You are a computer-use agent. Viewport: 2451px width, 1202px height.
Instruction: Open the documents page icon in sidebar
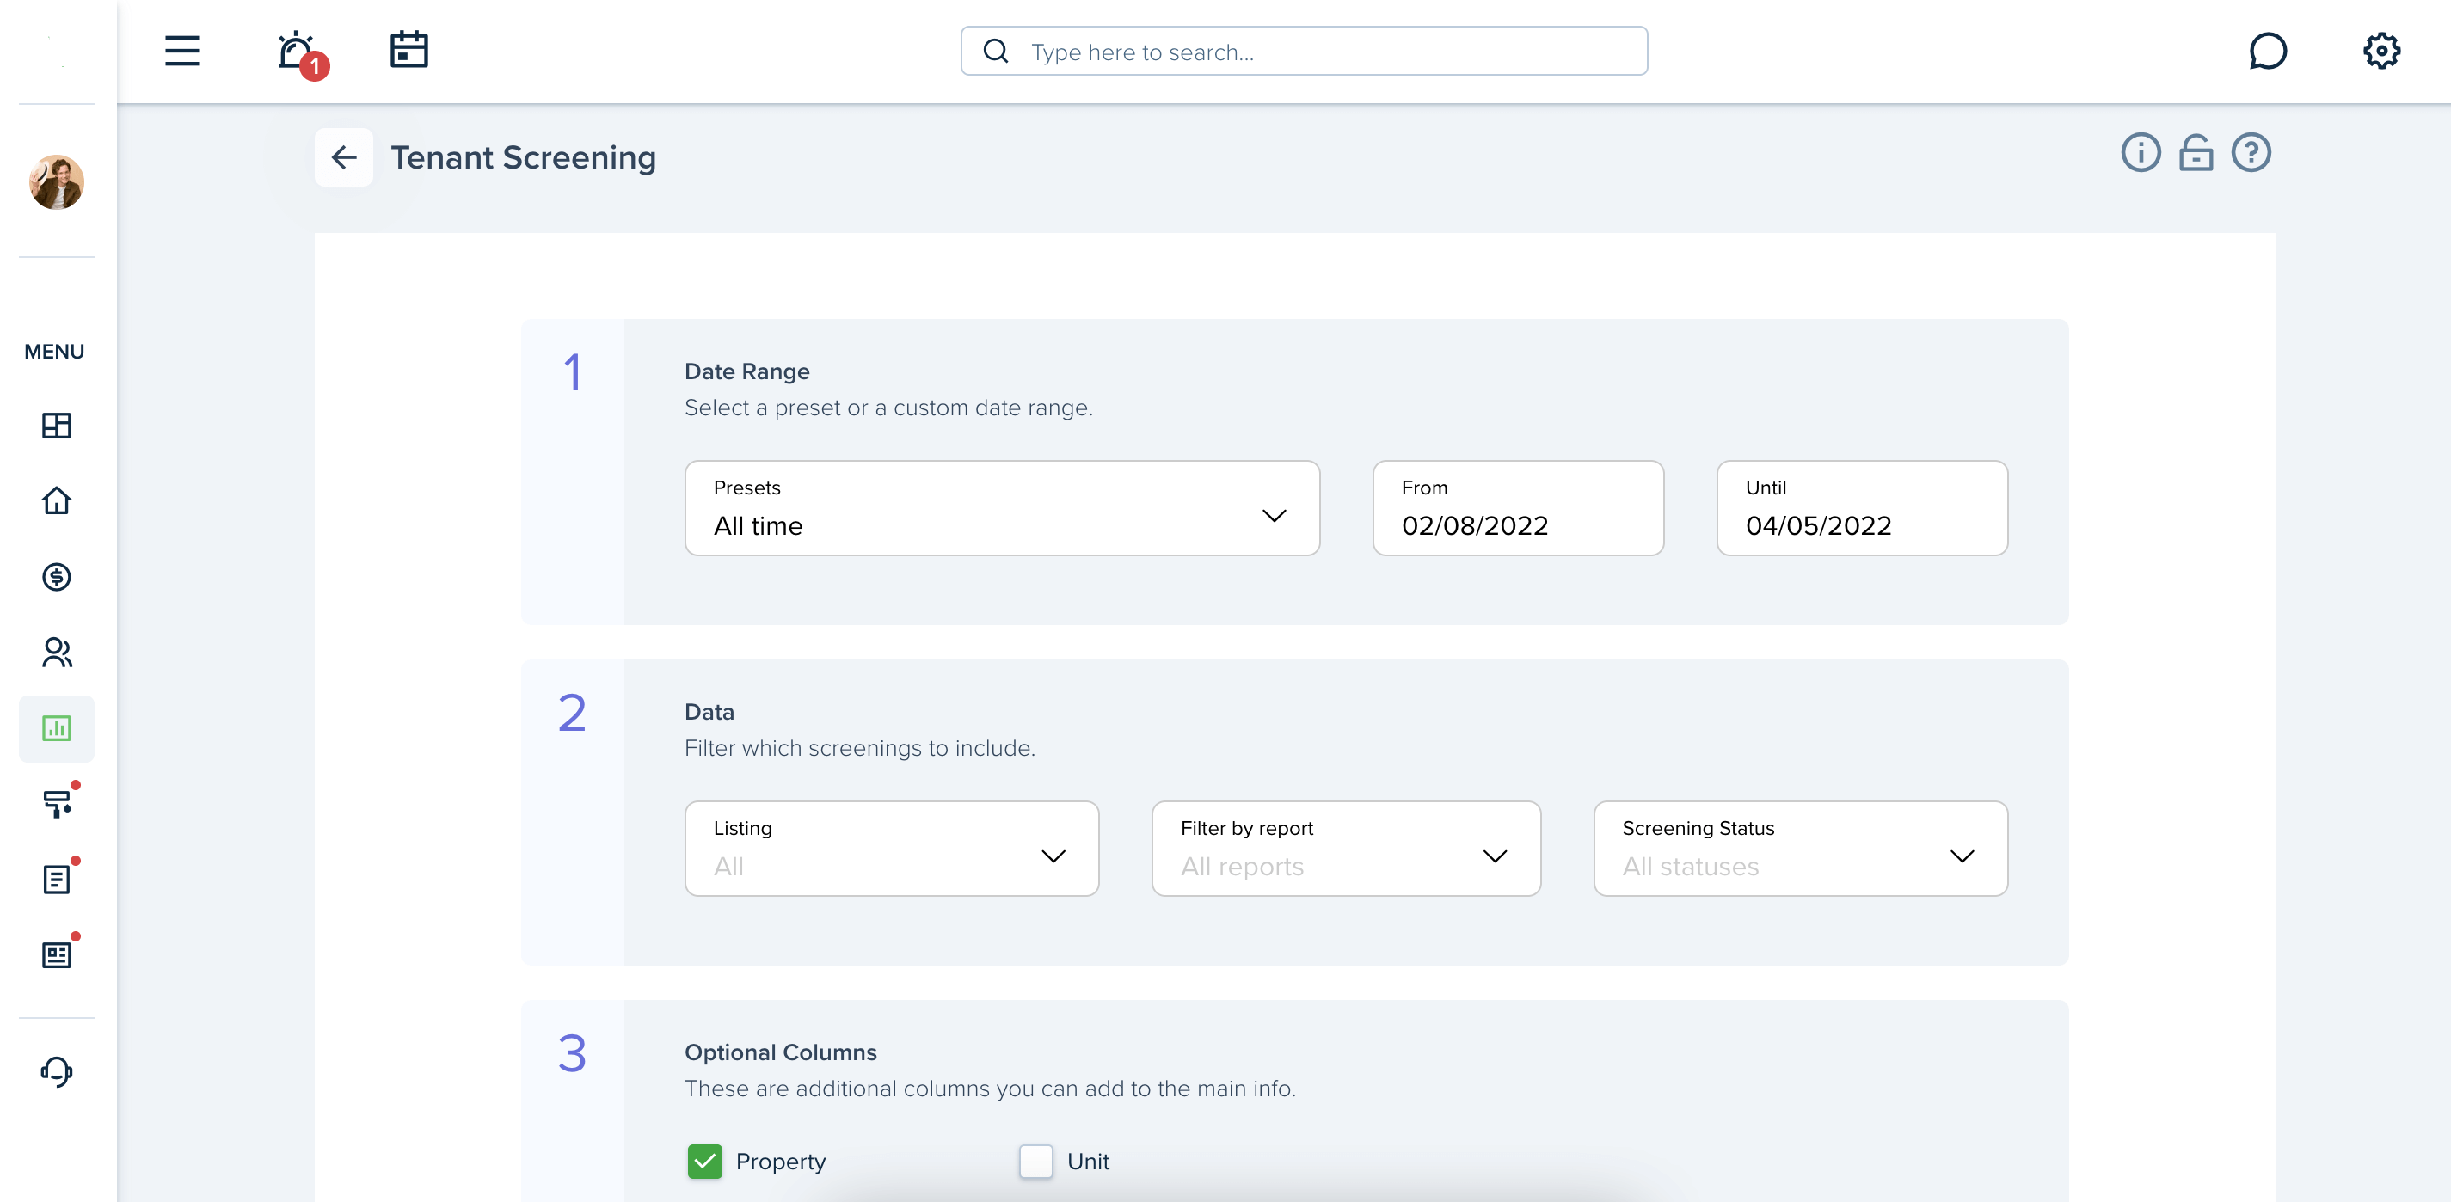point(57,879)
